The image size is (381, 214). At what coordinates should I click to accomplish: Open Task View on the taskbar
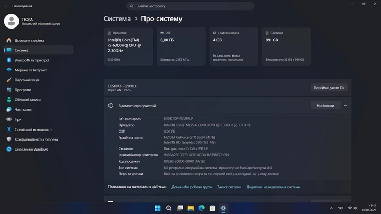(179, 208)
